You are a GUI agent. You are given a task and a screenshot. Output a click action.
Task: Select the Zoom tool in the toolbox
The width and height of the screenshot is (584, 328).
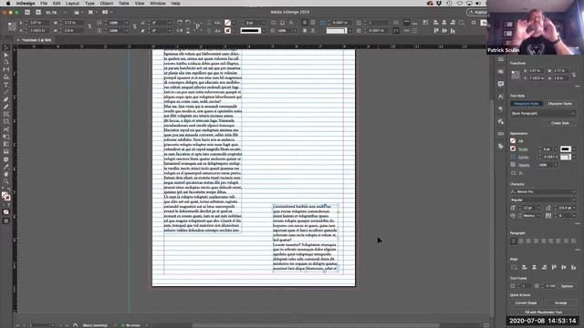(x=6, y=181)
